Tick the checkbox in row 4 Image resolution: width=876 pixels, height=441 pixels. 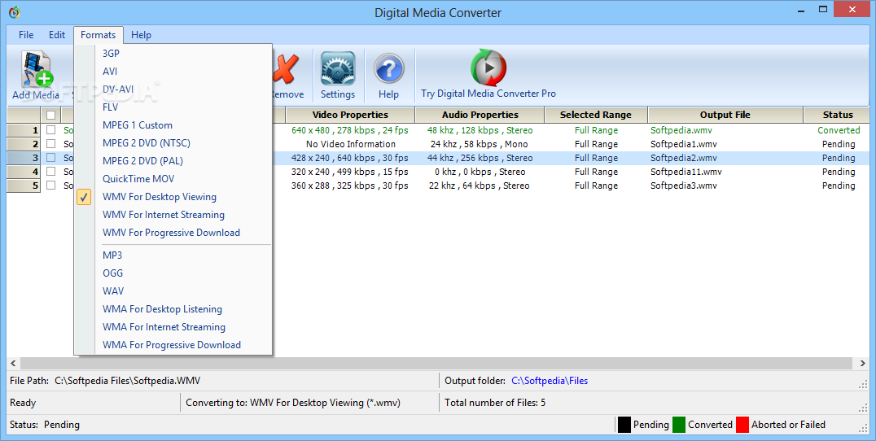click(x=50, y=172)
